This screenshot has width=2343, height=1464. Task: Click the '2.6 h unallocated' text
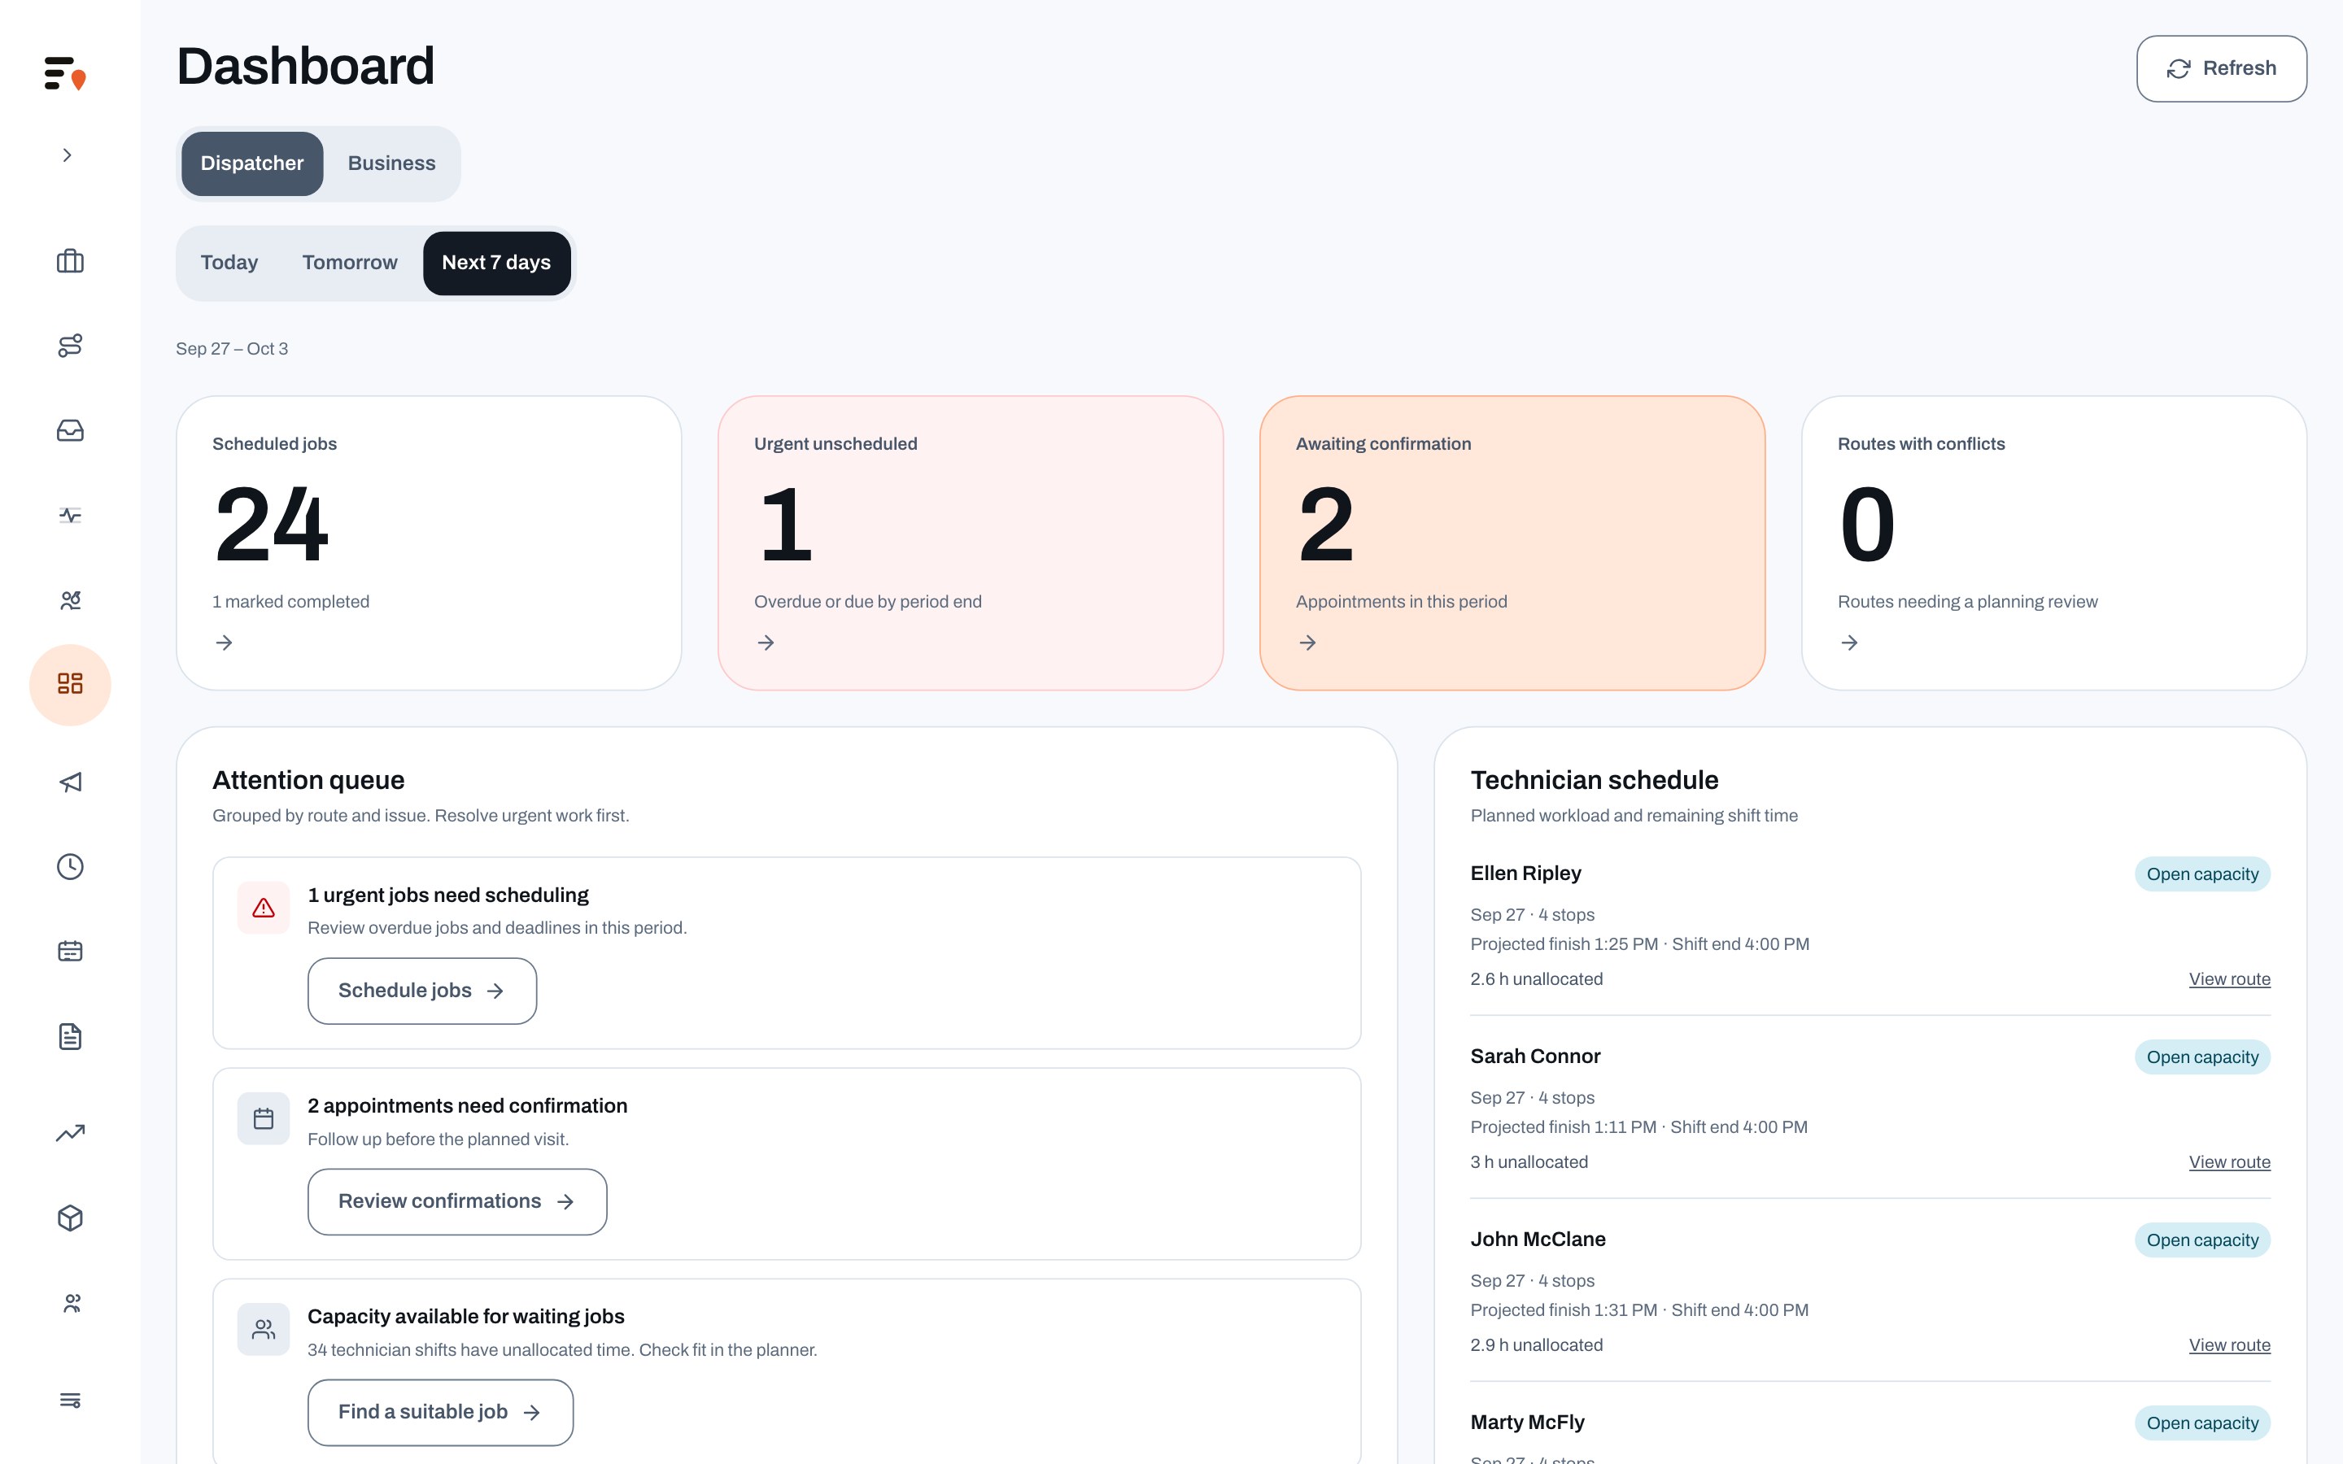pyautogui.click(x=1535, y=980)
